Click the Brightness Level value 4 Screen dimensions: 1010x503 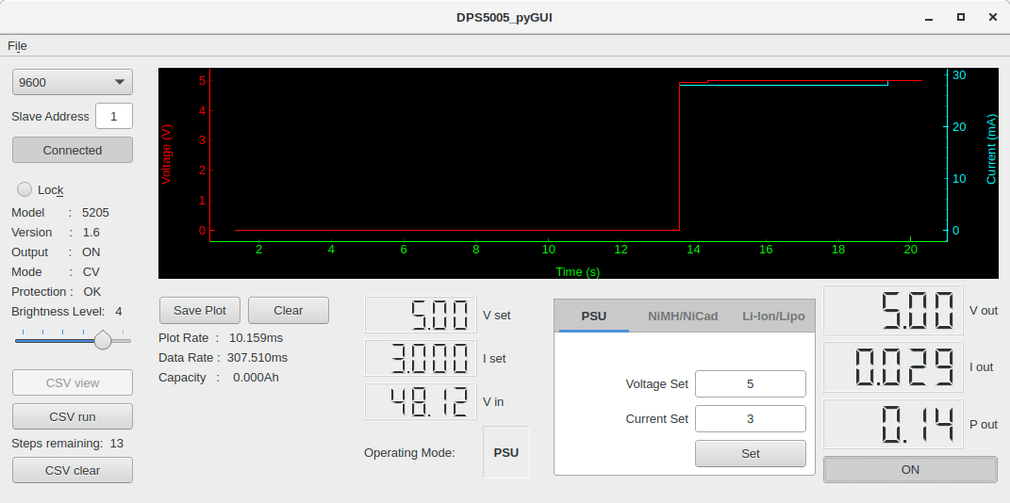(x=119, y=312)
